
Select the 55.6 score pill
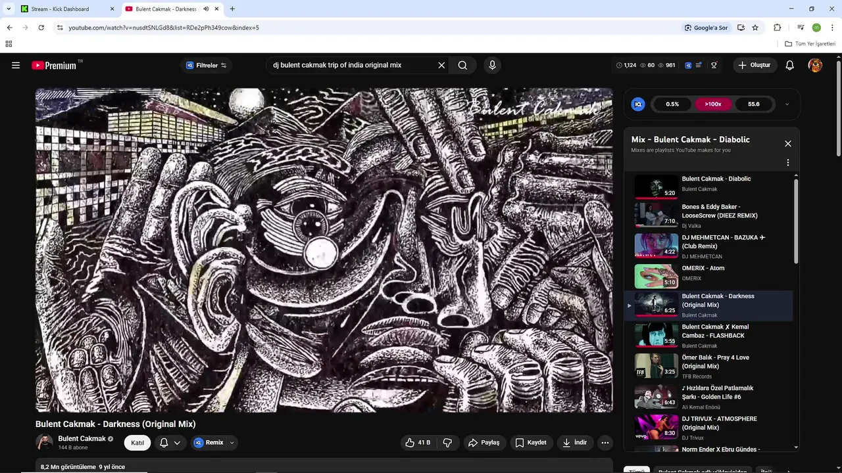(754, 104)
